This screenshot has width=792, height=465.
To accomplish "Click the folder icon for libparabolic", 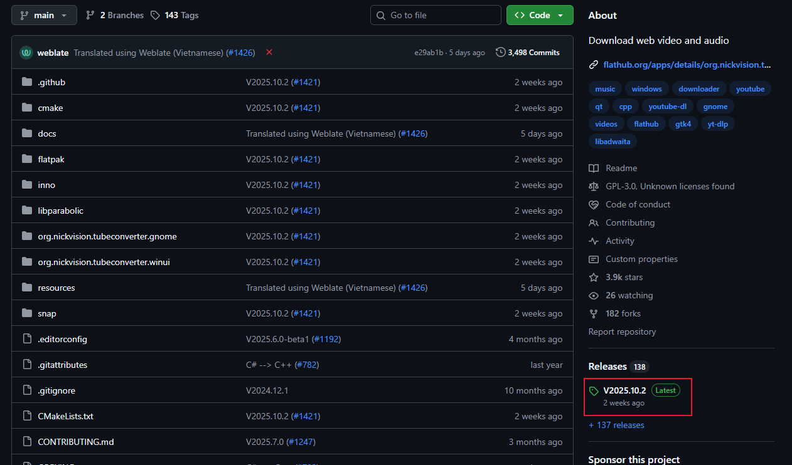I will point(26,211).
